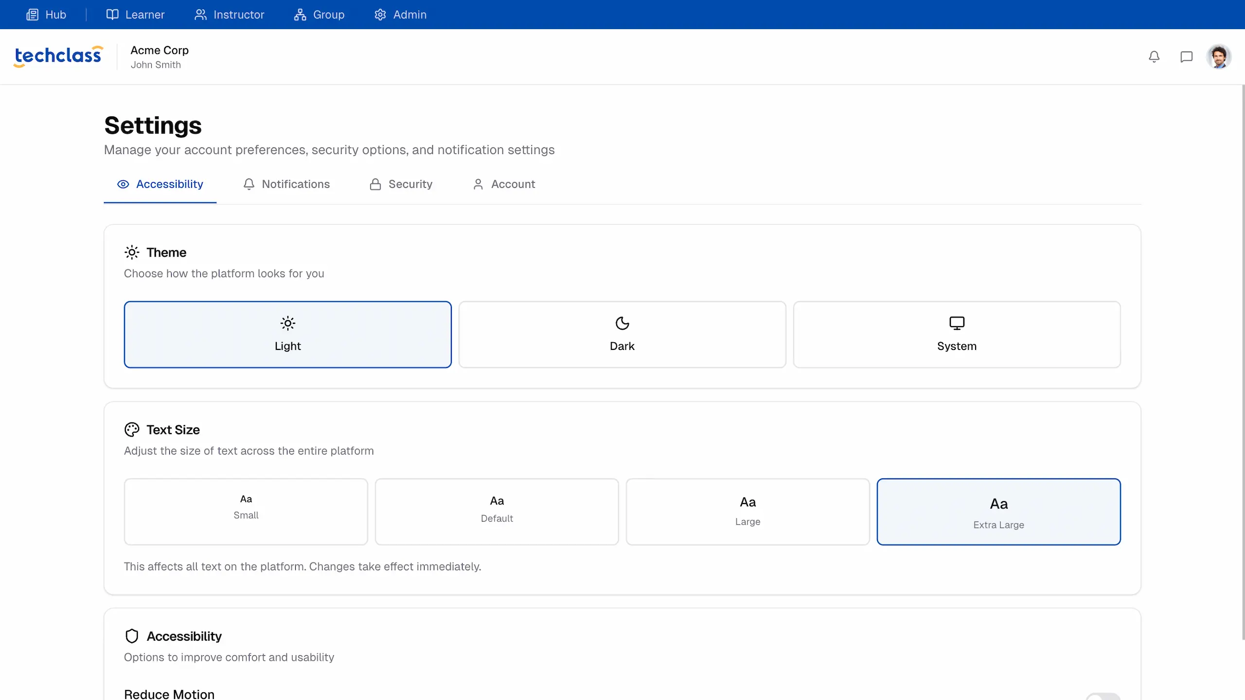Switch to the Instructor view
Viewport: 1245px width, 700px height.
click(229, 15)
